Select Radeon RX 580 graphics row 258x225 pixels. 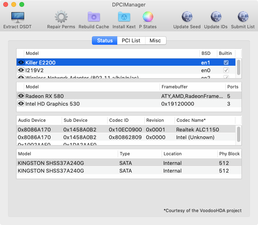129,96
